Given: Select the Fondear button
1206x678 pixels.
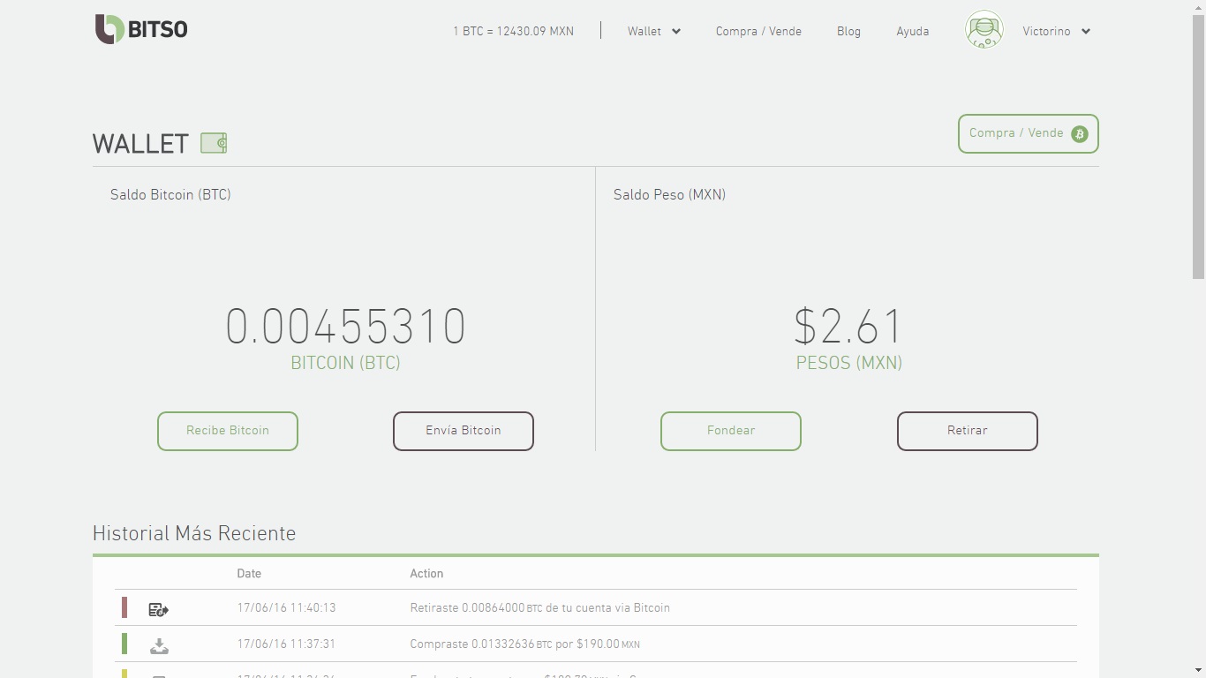Looking at the screenshot, I should tap(730, 431).
